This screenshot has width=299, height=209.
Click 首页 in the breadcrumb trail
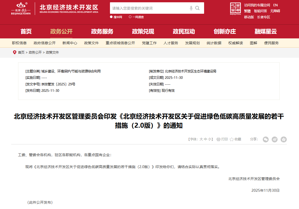click(x=21, y=52)
